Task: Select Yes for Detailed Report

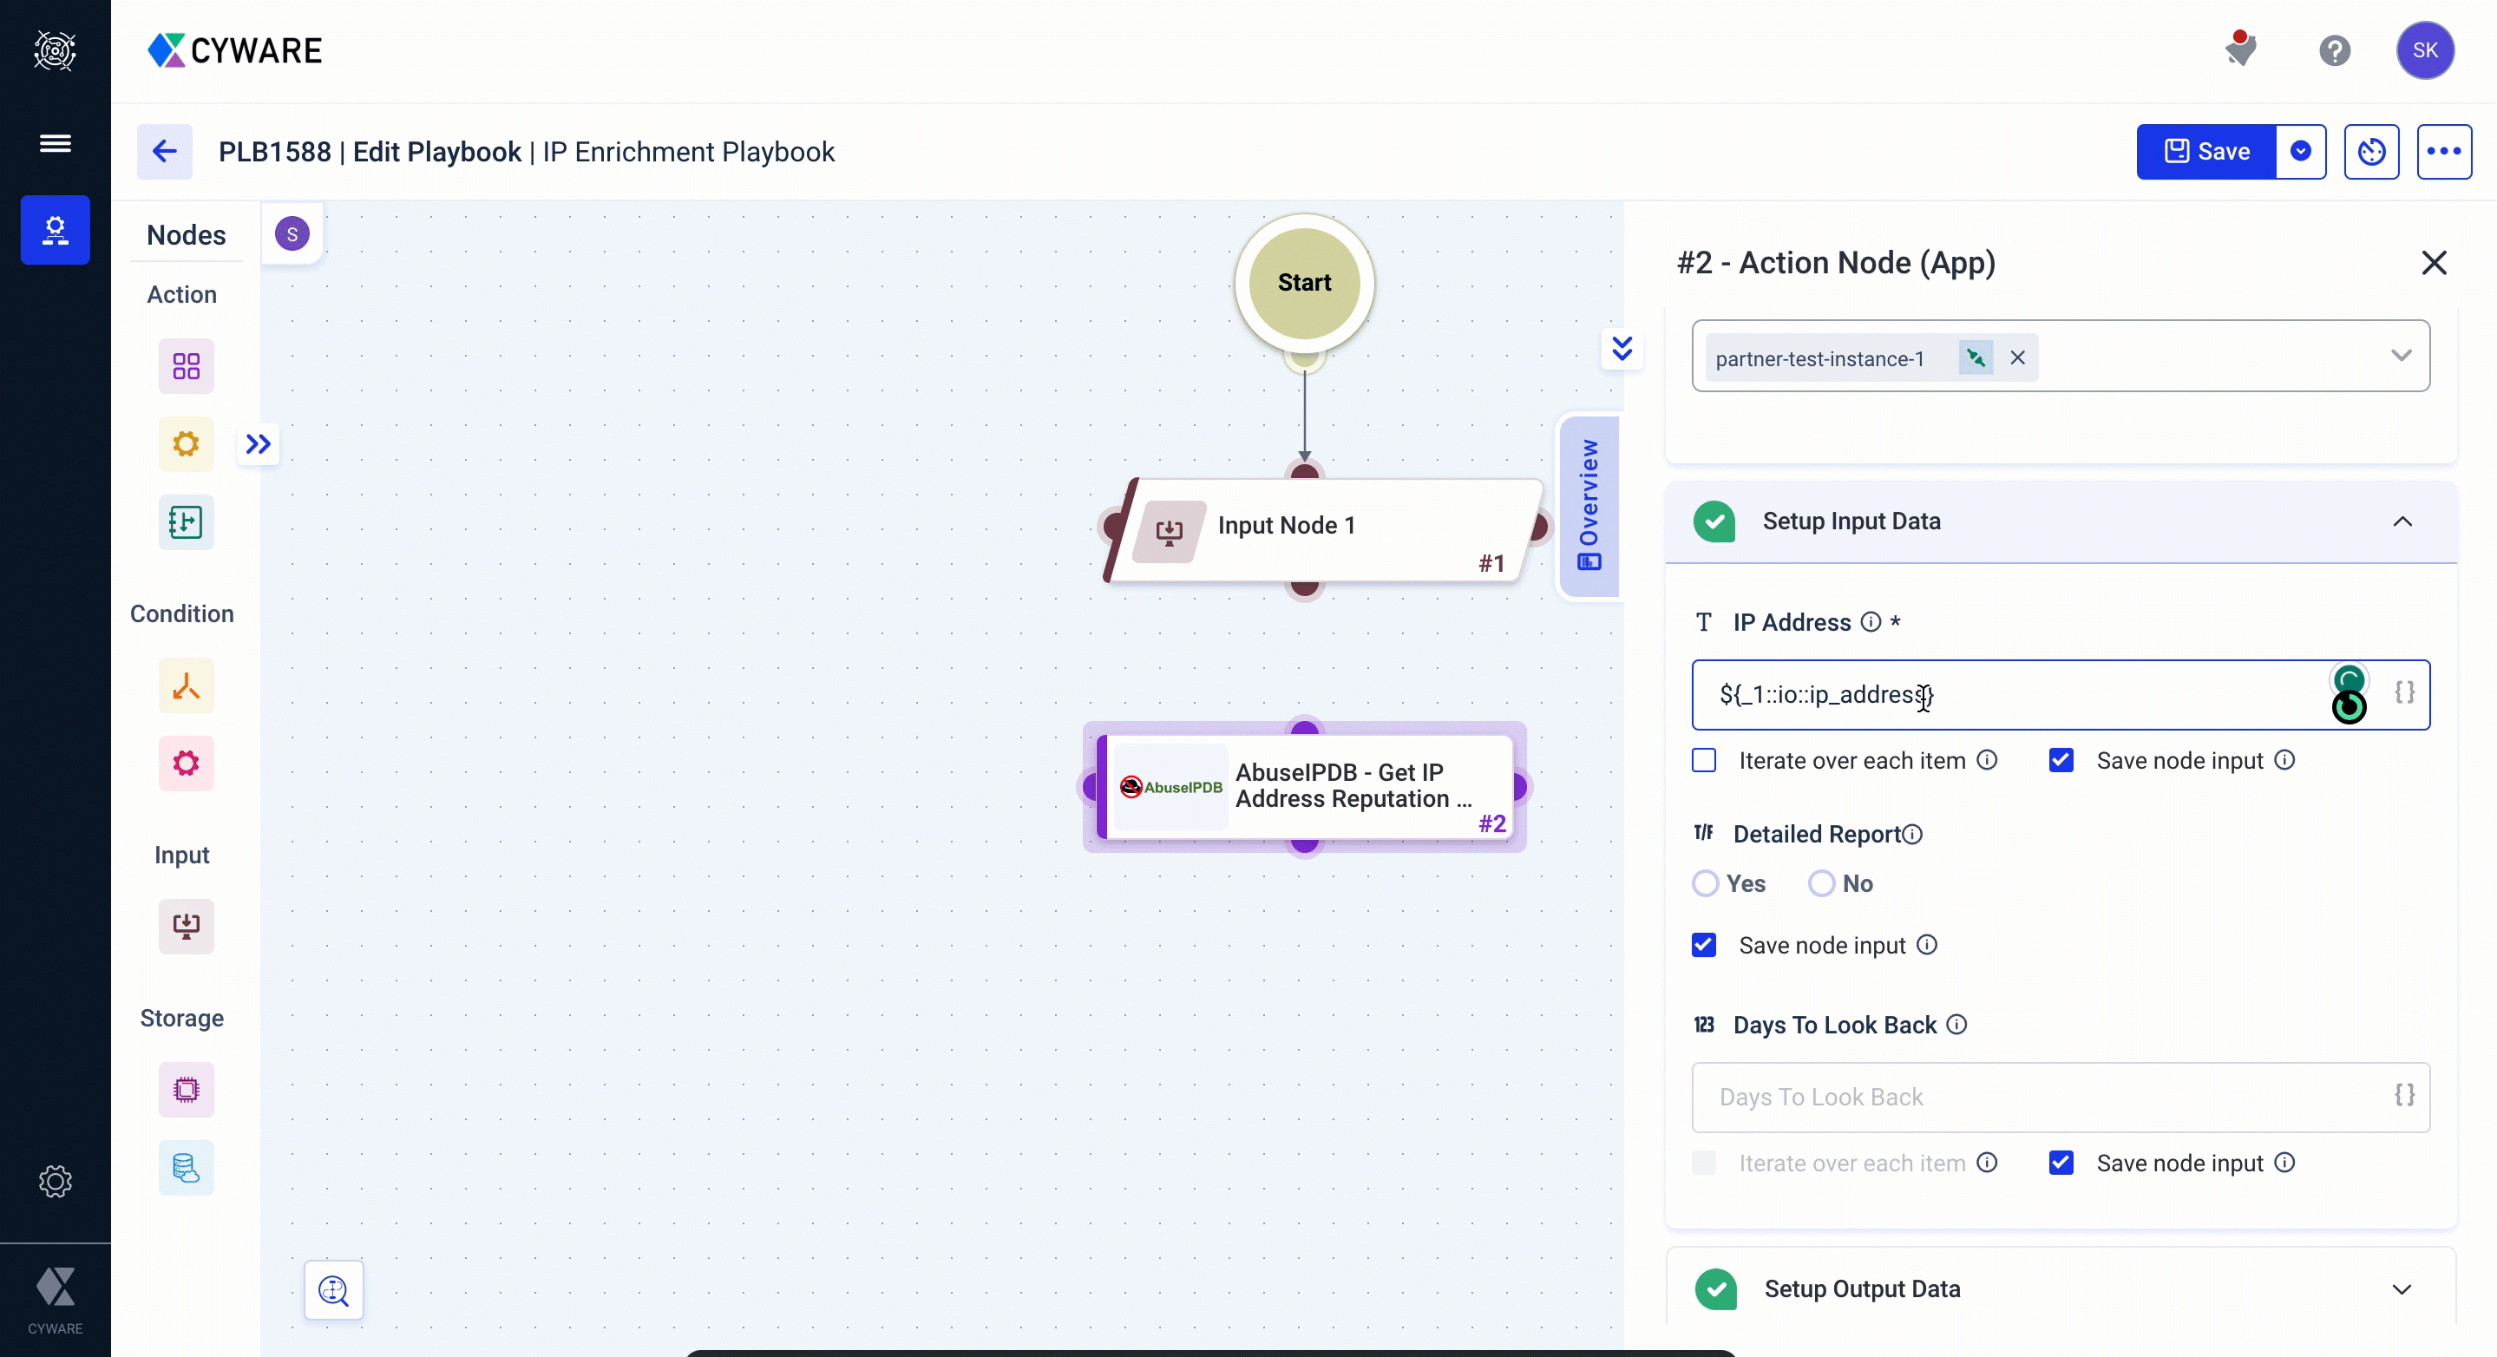Action: (x=1705, y=883)
